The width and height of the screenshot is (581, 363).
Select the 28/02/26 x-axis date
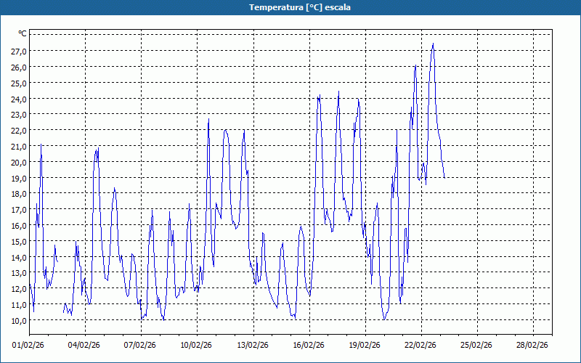(532, 346)
